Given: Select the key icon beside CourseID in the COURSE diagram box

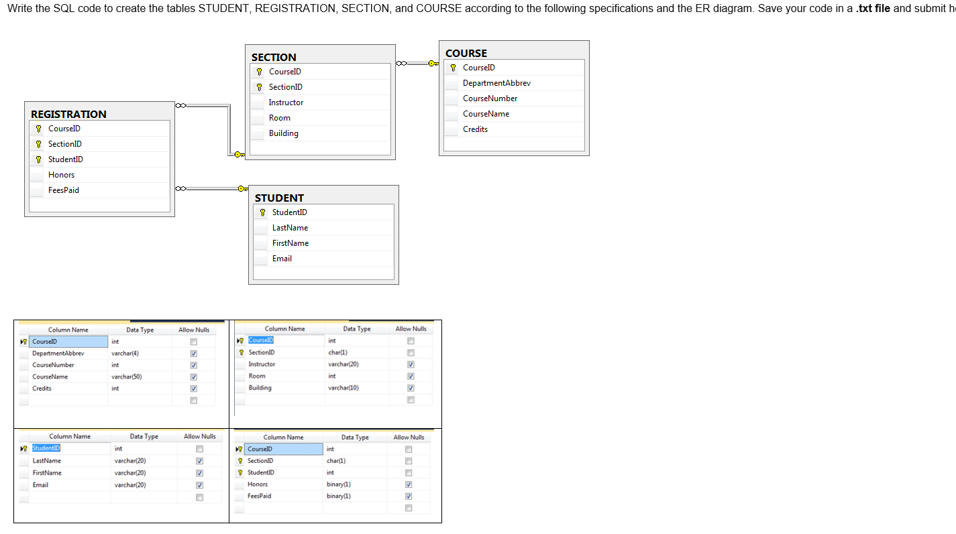Looking at the screenshot, I should click(x=454, y=68).
